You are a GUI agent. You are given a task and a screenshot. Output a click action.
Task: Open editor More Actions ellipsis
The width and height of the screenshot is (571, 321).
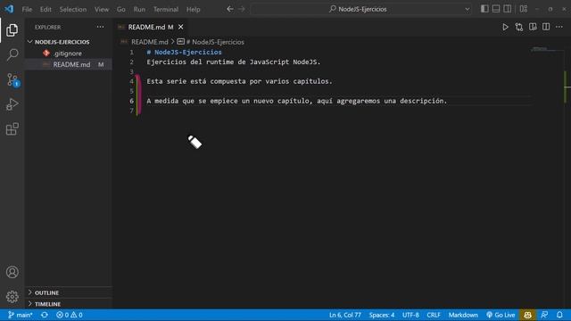559,27
